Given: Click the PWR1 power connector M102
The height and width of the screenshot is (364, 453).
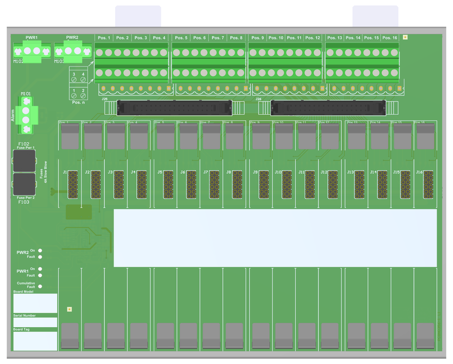Looking at the screenshot, I should click(31, 52).
